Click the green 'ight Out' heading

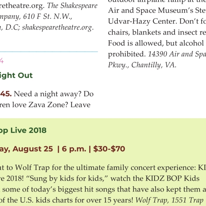(16, 76)
